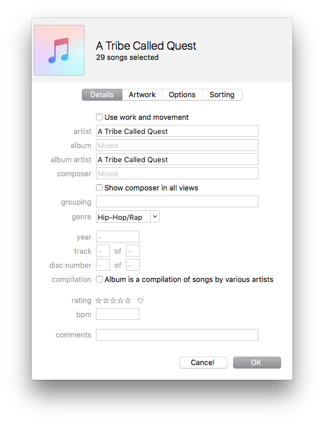Click the total discs field
Viewport: 324px width, 425px height.
click(133, 265)
